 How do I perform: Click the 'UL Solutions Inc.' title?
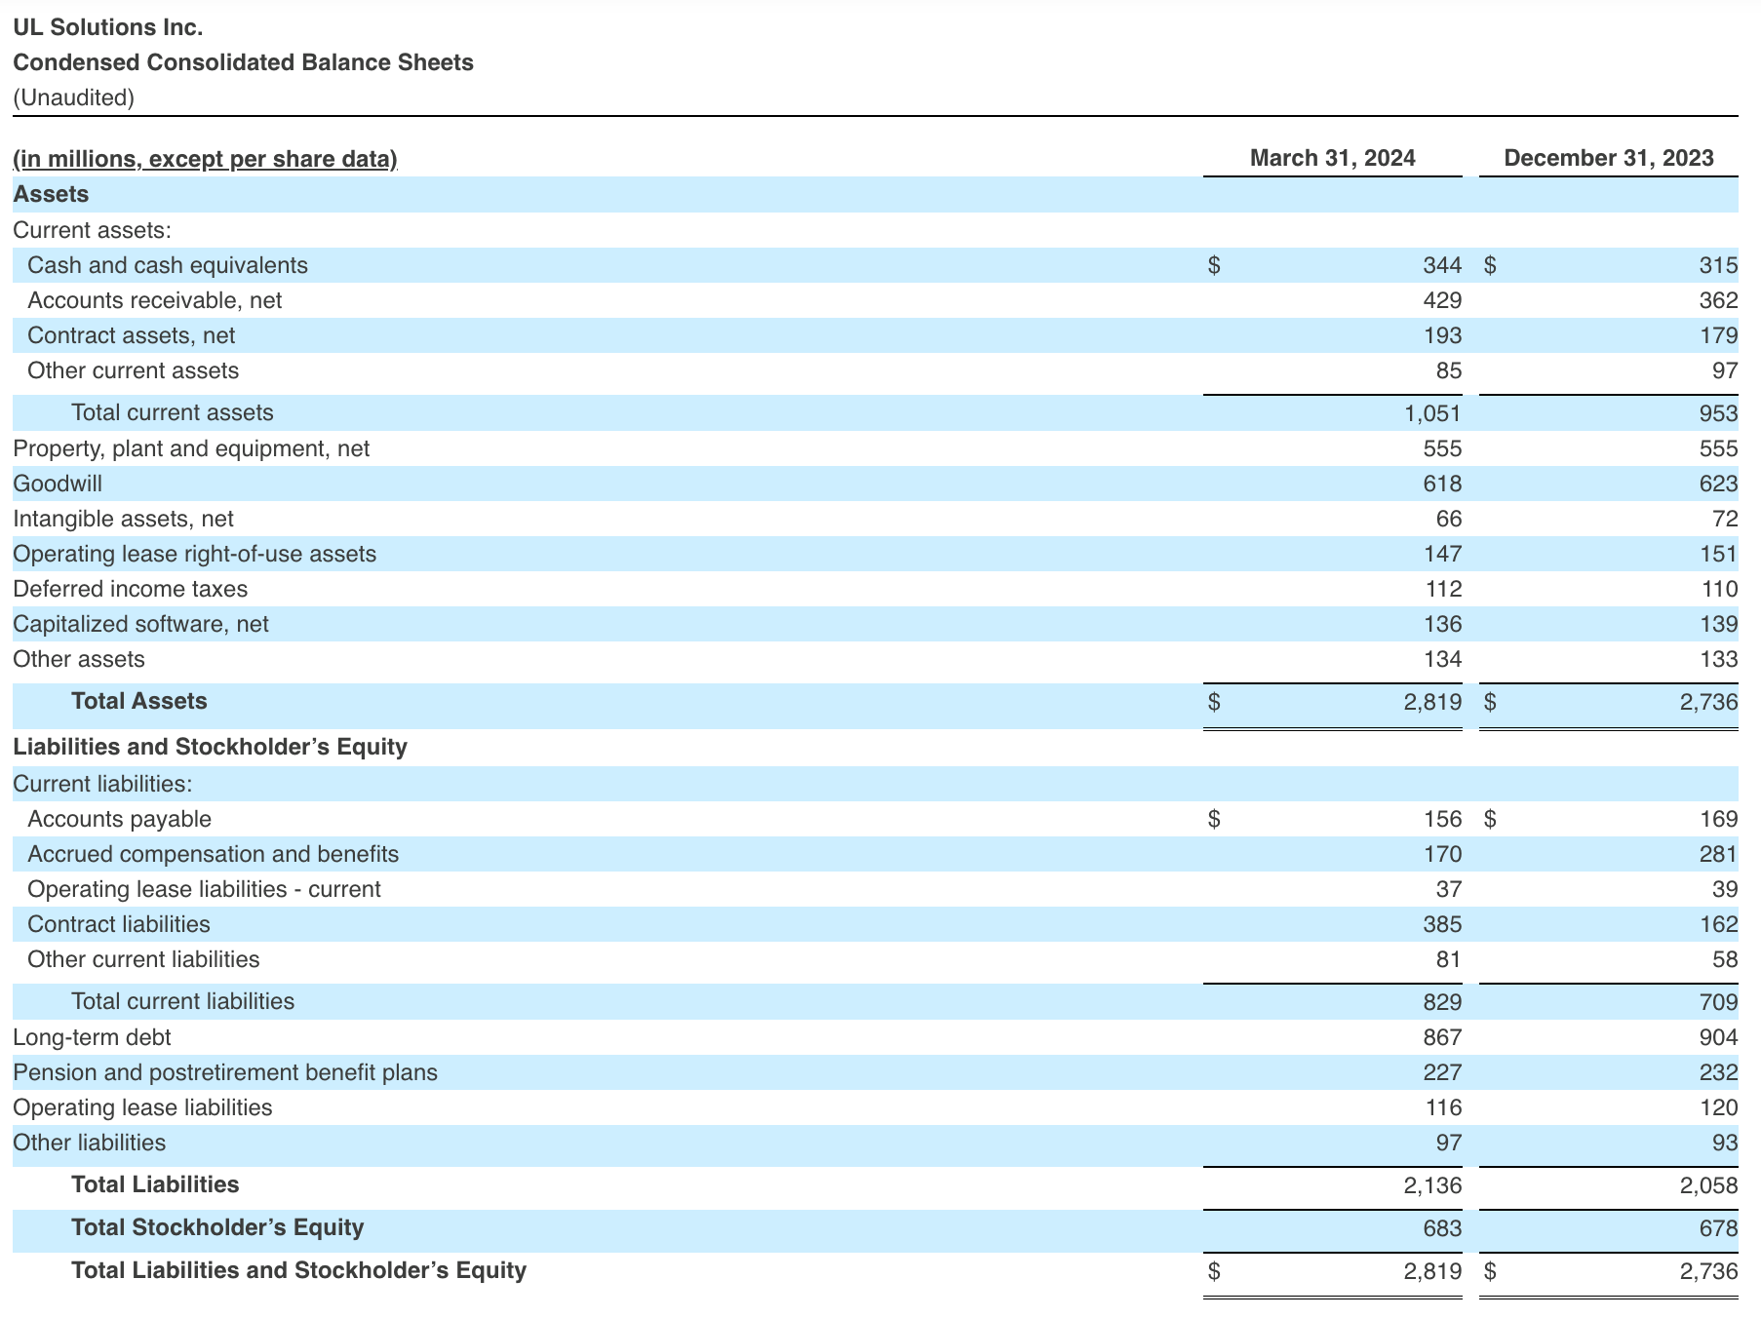108,27
